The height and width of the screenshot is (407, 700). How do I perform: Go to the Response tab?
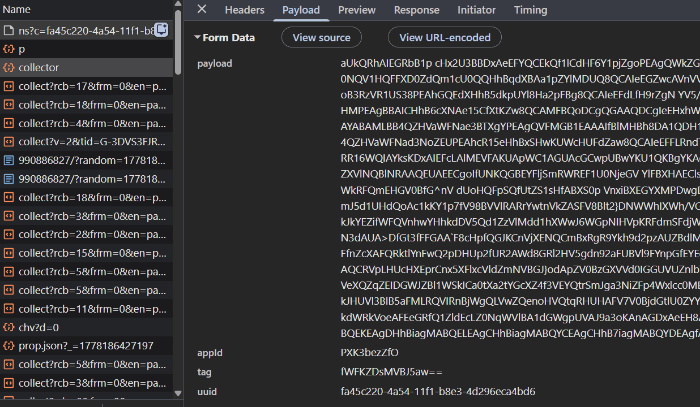coord(417,10)
